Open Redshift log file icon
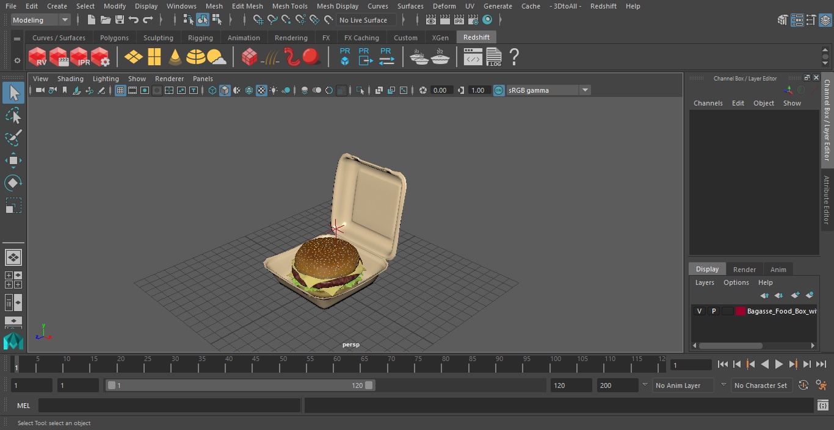 (x=493, y=57)
